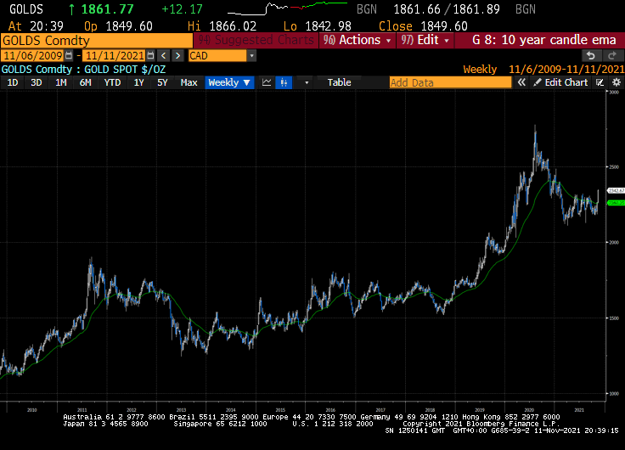Open the annotate chart icon
The height and width of the screenshot is (450, 625).
(x=600, y=82)
